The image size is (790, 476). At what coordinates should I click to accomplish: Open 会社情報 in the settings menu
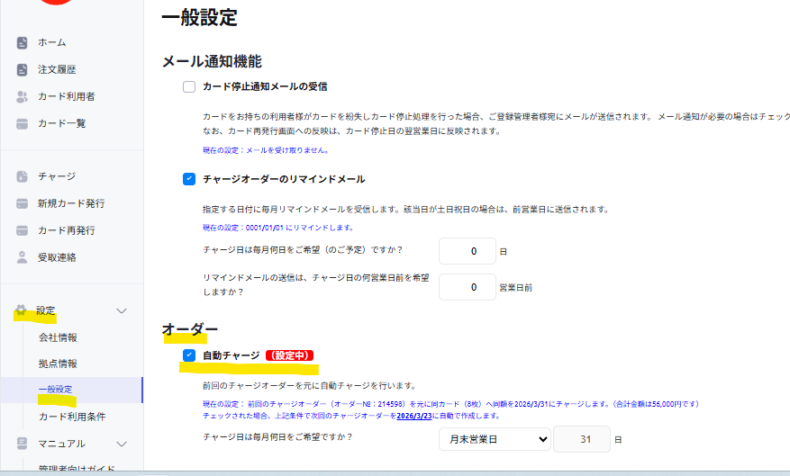pos(58,337)
